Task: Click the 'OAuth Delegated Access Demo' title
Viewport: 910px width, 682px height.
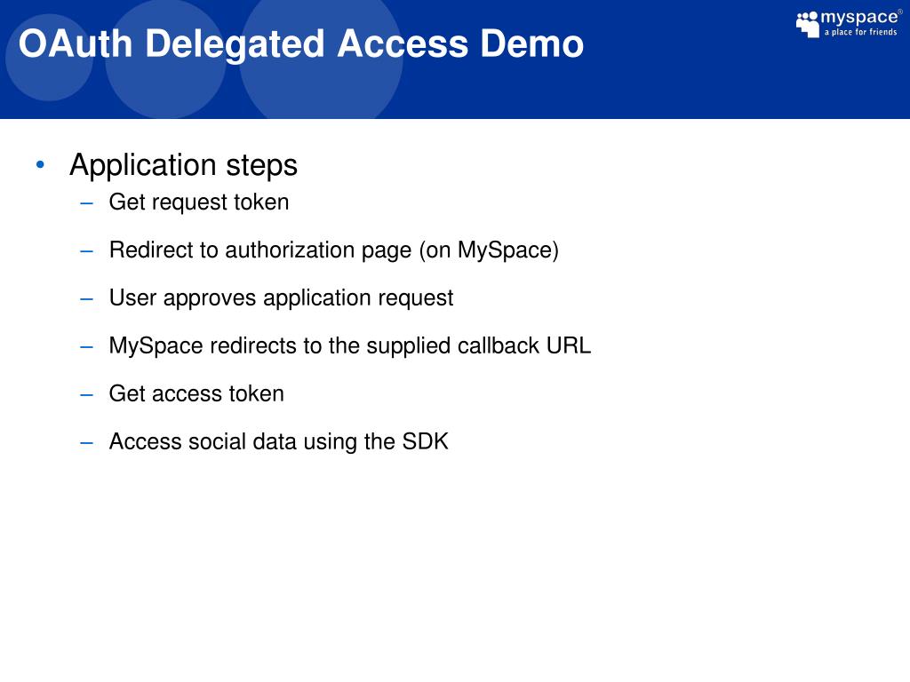Action: [x=301, y=44]
